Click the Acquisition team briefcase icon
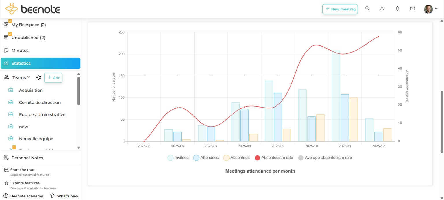 [x=10, y=90]
